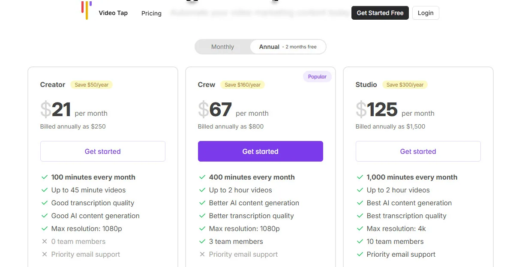Click the X icon beside 0 team members
This screenshot has width=519, height=267.
pos(45,241)
